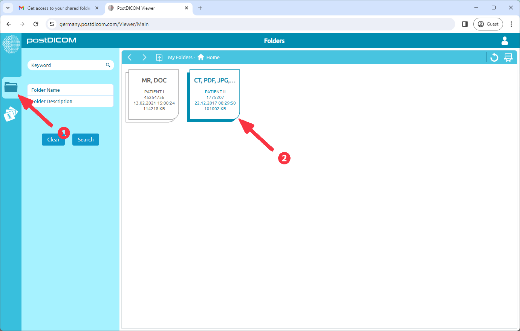Open the Chrome customize menu
The width and height of the screenshot is (520, 331).
point(511,24)
